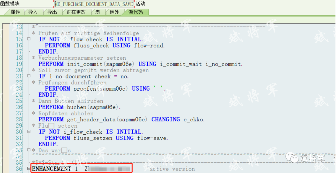
Task: Switch to the 导入 tab
Action: pos(33,12)
